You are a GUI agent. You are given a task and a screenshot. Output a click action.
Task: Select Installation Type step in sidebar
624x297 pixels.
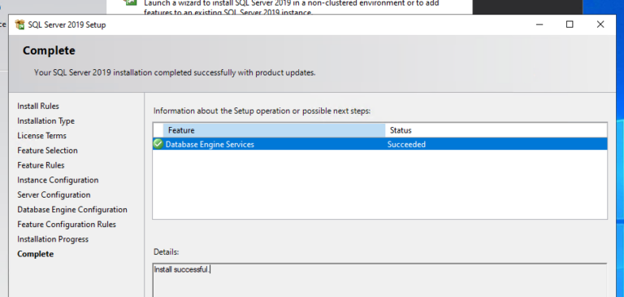click(45, 120)
